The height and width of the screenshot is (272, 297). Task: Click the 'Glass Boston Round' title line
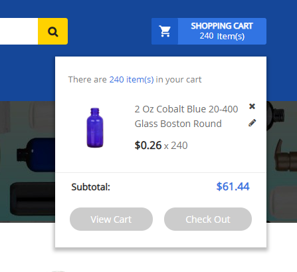coord(178,124)
